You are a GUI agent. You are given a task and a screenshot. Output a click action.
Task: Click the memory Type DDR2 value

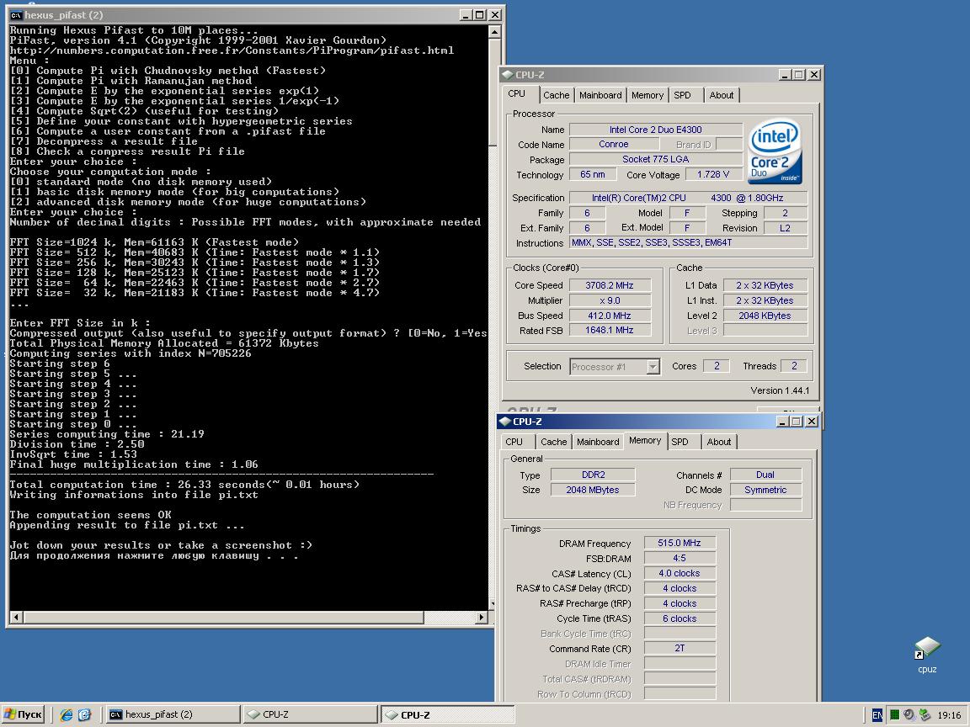coord(594,475)
